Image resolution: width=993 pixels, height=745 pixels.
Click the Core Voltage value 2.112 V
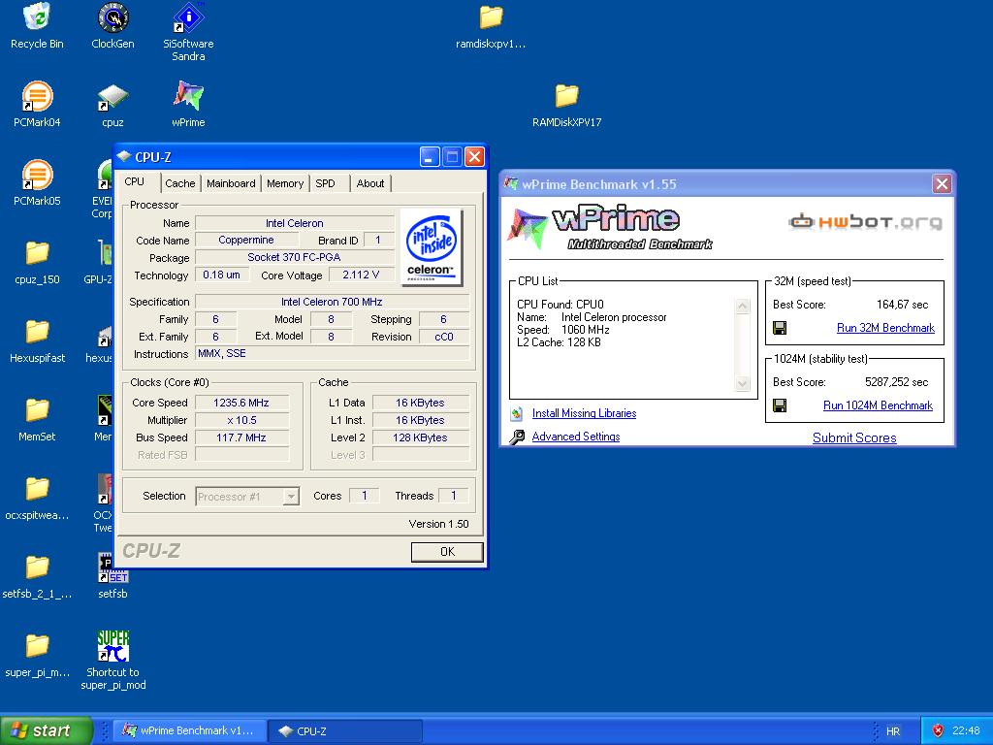[x=361, y=275]
